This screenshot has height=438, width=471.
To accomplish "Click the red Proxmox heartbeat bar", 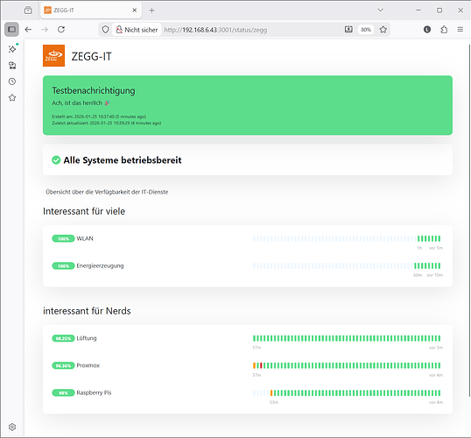I will [x=261, y=365].
